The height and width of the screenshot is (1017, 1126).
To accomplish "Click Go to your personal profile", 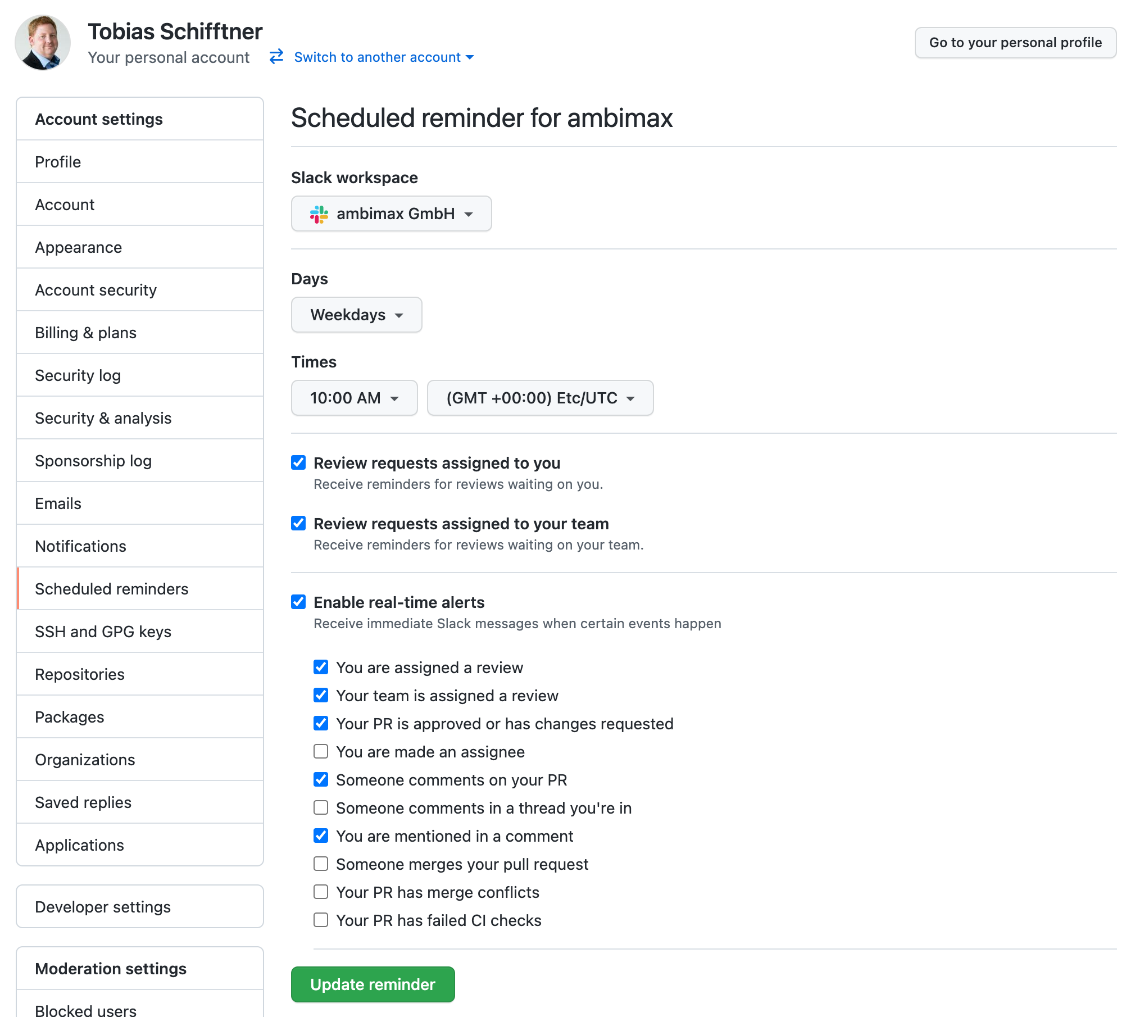I will [x=1015, y=43].
